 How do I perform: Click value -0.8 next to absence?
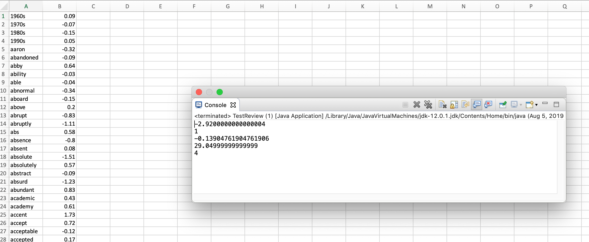click(60, 140)
